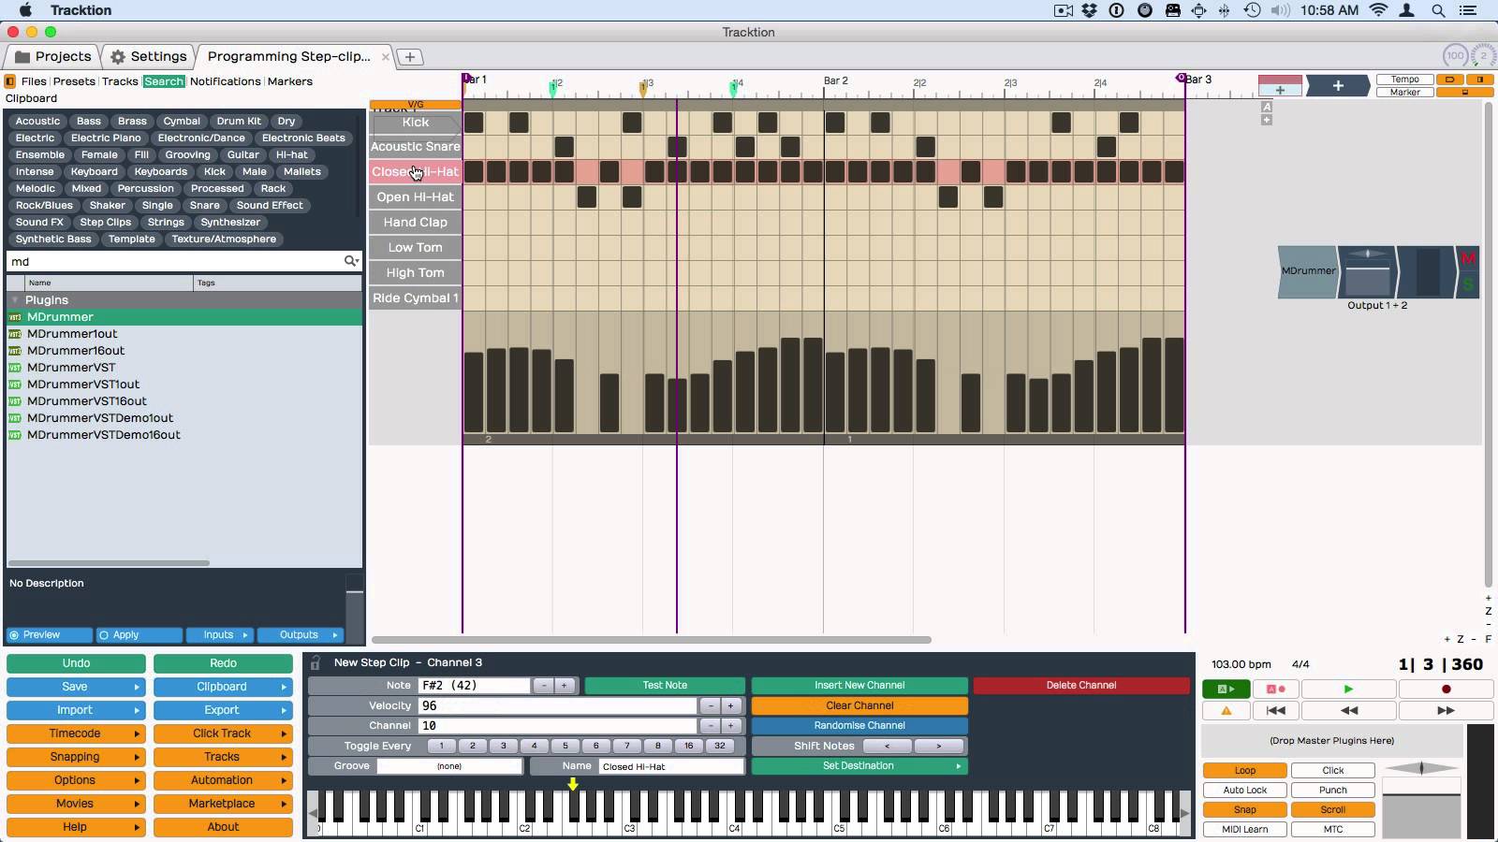Image resolution: width=1498 pixels, height=842 pixels.
Task: Shift notes right with the > button
Action: coord(939,746)
